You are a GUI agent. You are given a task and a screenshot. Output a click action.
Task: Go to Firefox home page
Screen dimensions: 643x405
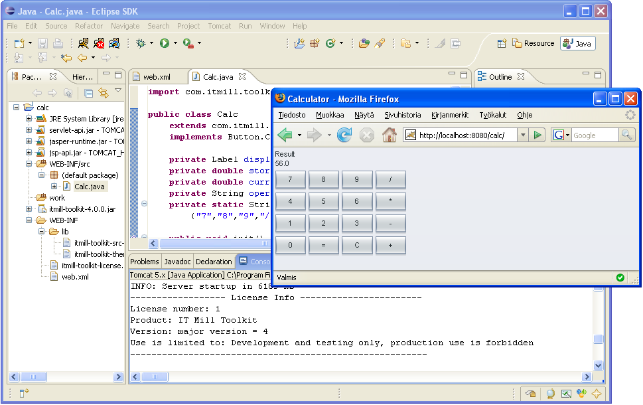point(390,135)
